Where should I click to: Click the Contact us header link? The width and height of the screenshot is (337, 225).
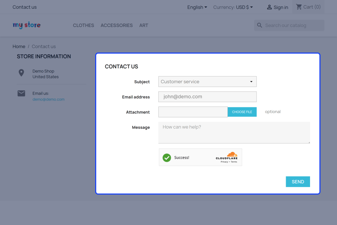point(24,7)
